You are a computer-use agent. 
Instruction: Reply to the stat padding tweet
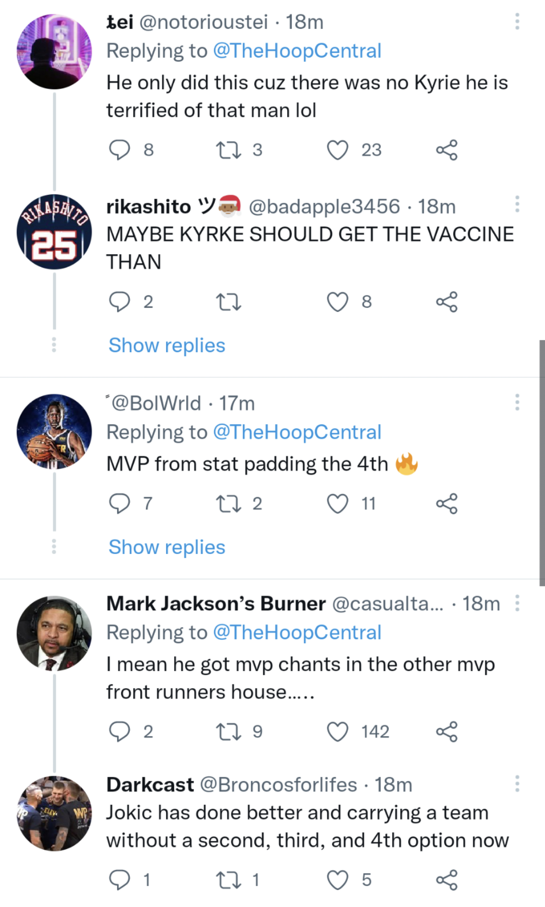click(119, 504)
